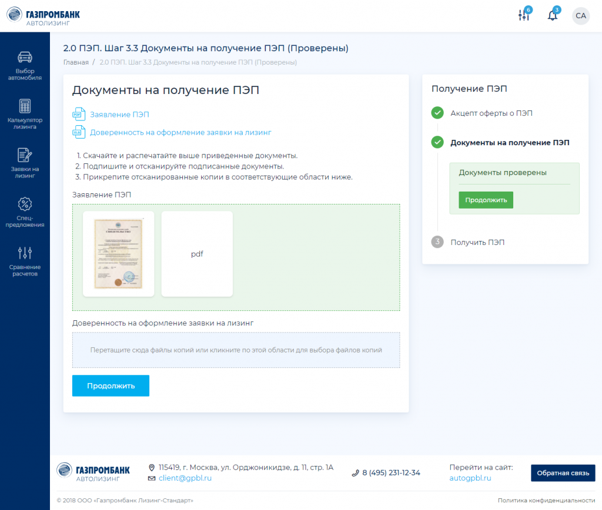Screen dimensions: 602x510
Task: Open the CA user avatar menu
Action: [x=581, y=16]
